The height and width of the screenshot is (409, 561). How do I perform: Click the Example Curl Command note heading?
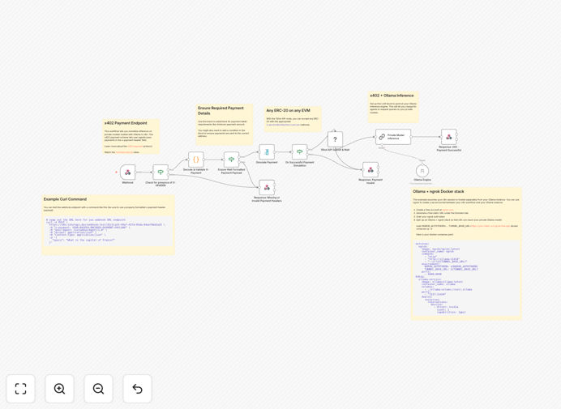pos(65,199)
